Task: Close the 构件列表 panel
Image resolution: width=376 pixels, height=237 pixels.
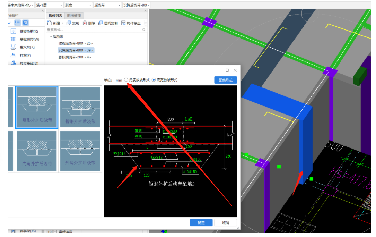Action: point(145,11)
